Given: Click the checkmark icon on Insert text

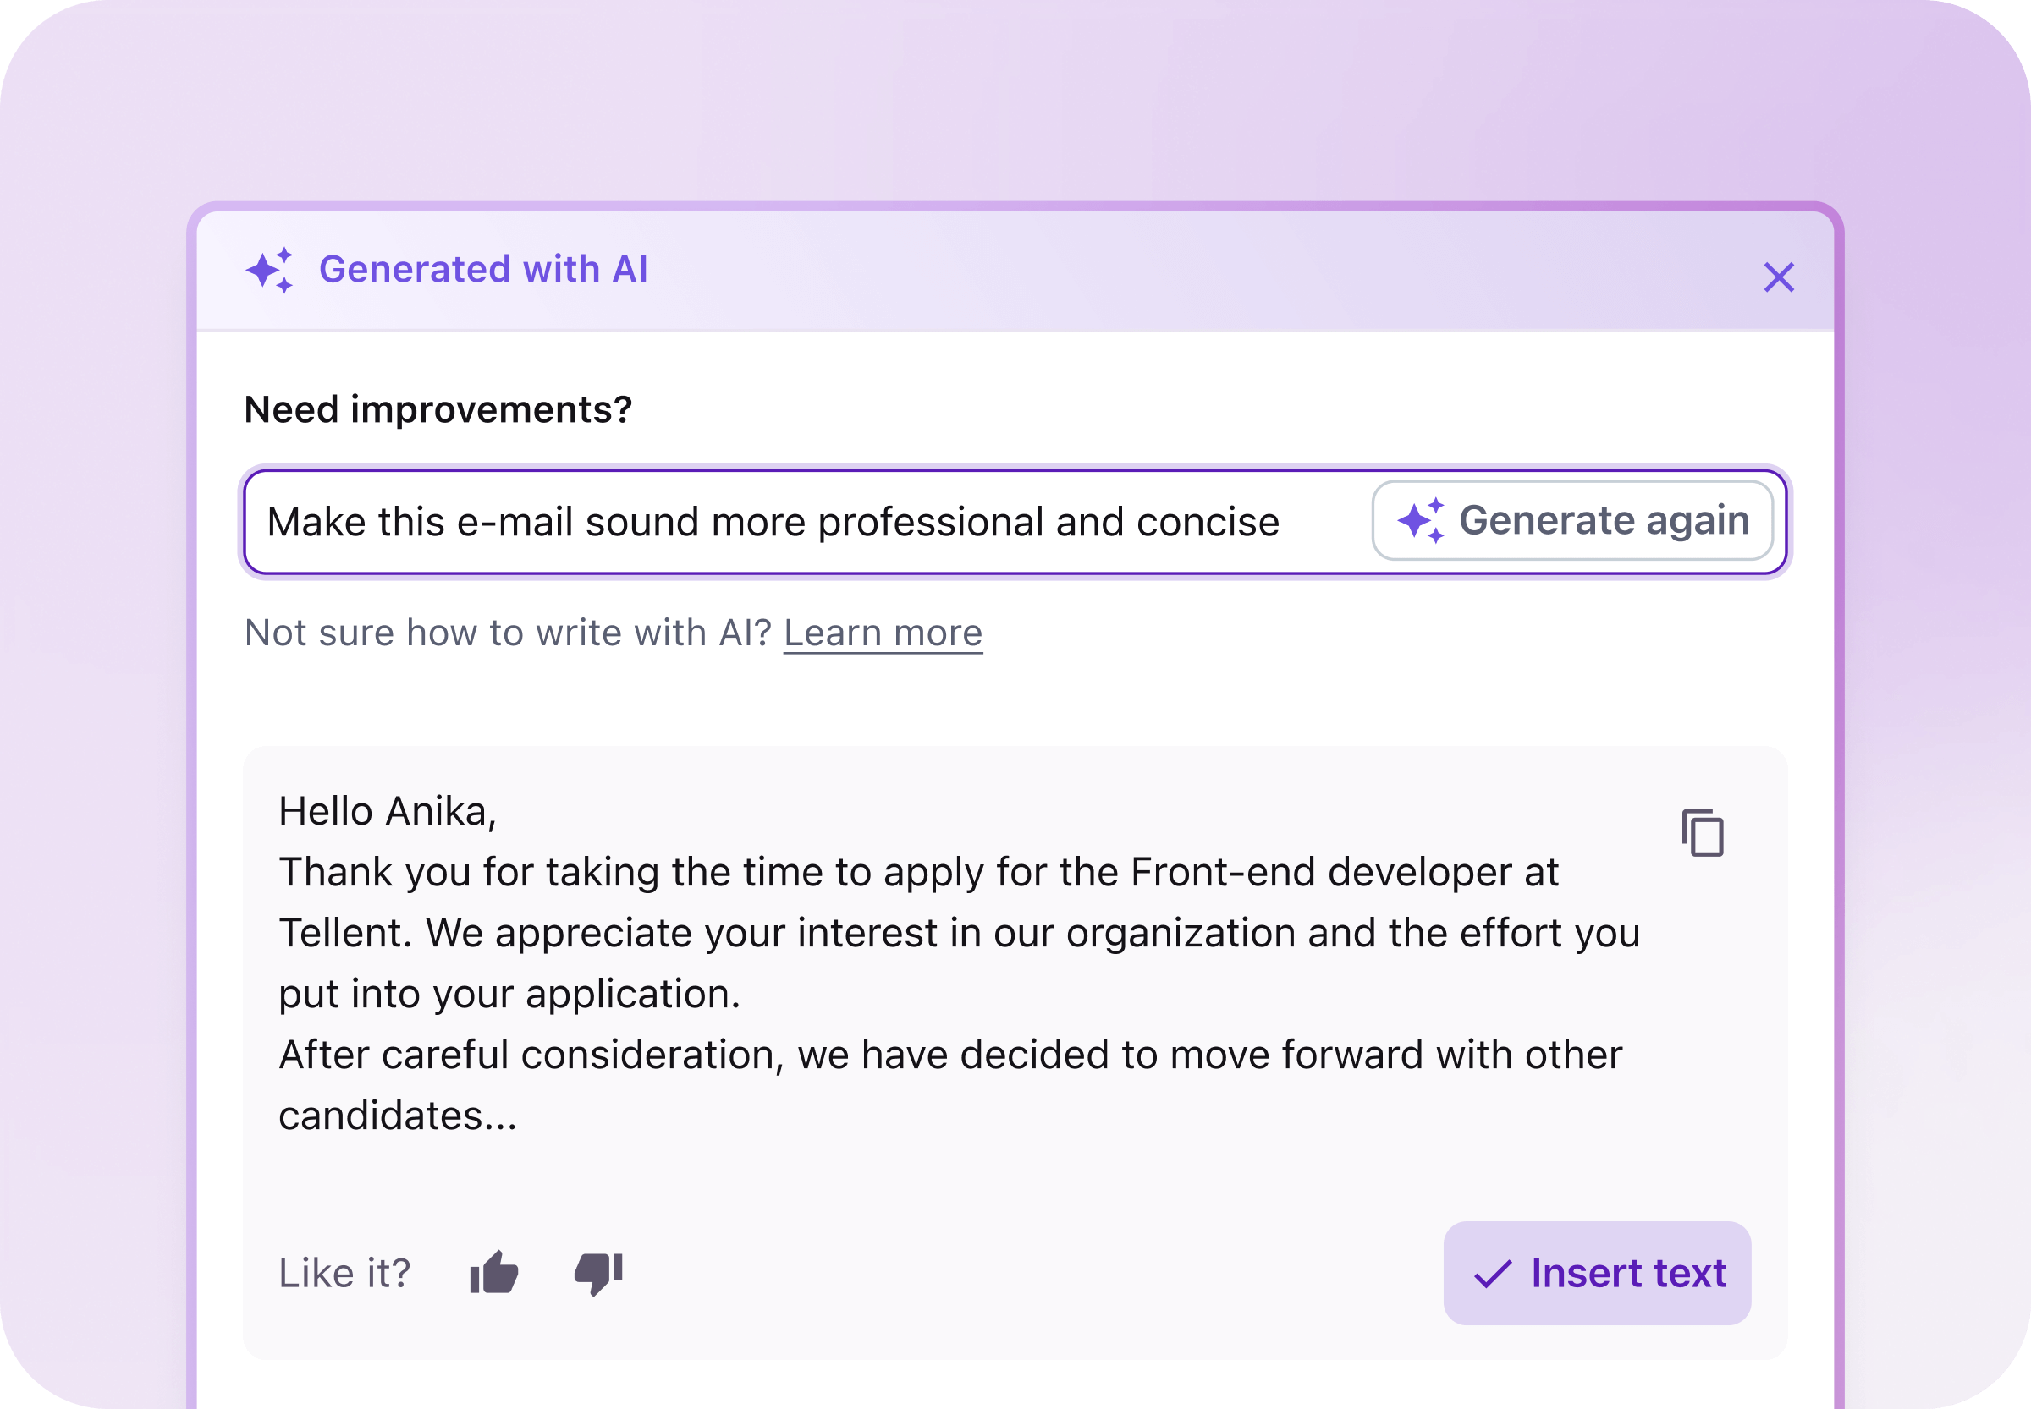Looking at the screenshot, I should click(x=1493, y=1273).
